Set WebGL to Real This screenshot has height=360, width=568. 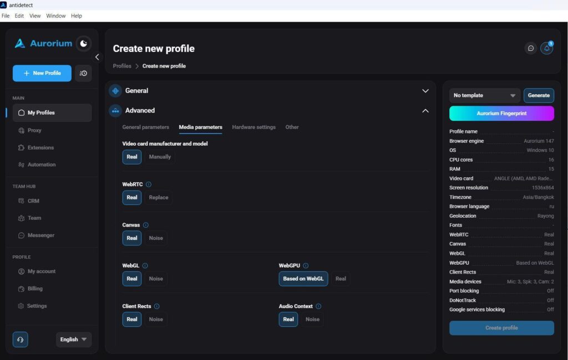point(132,279)
